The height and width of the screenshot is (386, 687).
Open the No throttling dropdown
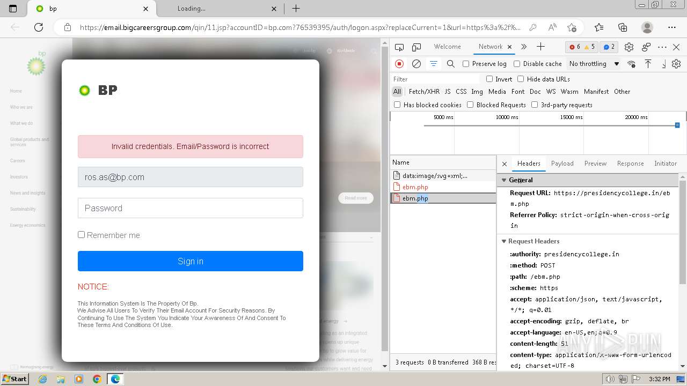pos(594,64)
